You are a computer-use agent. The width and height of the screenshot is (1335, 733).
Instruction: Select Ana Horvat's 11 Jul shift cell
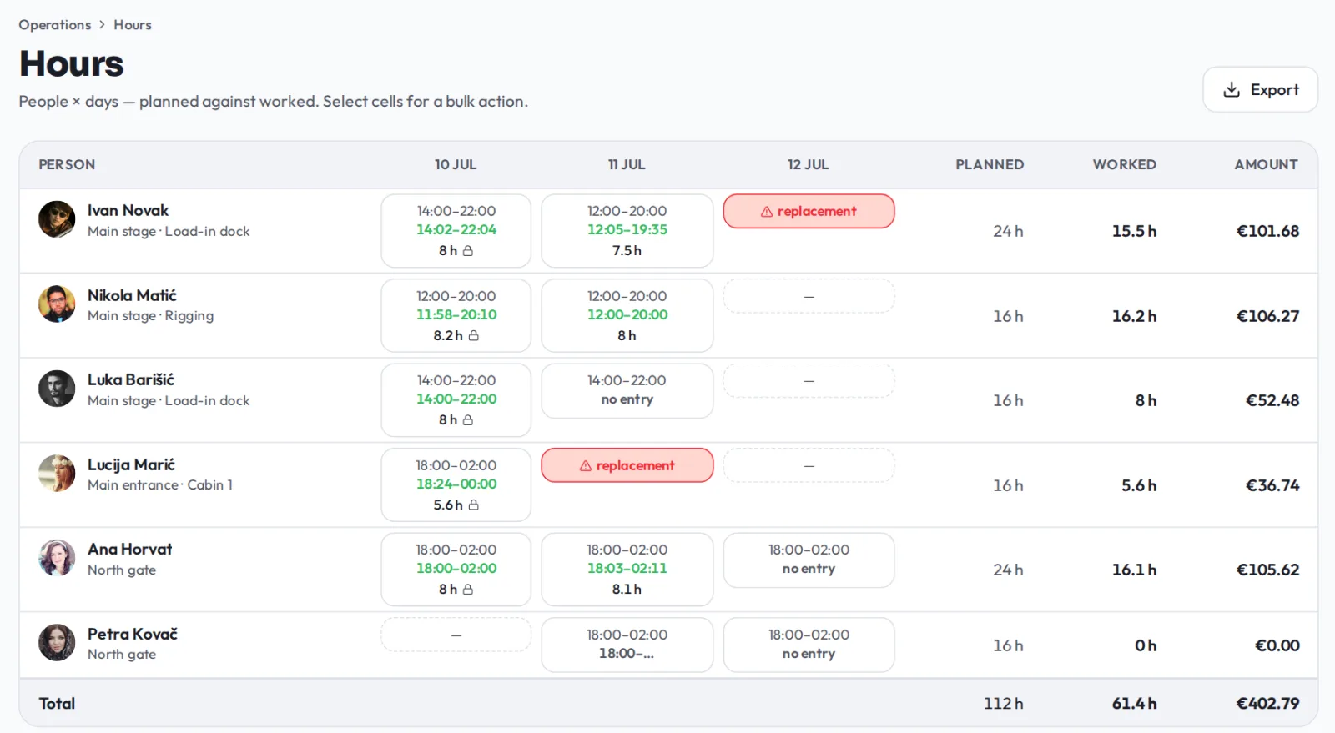(627, 570)
